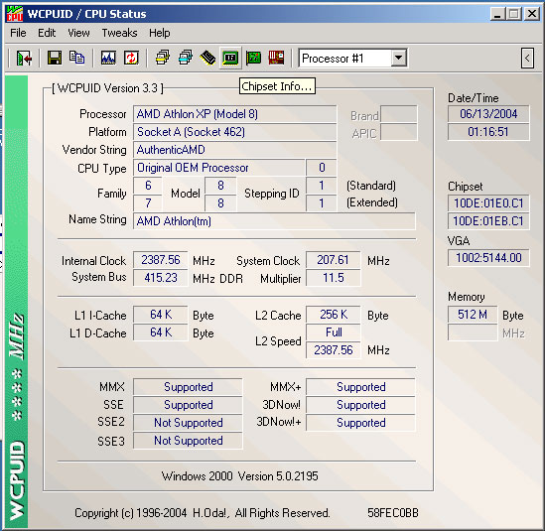
Task: Click the MMX 'Supported' field
Action: click(188, 387)
